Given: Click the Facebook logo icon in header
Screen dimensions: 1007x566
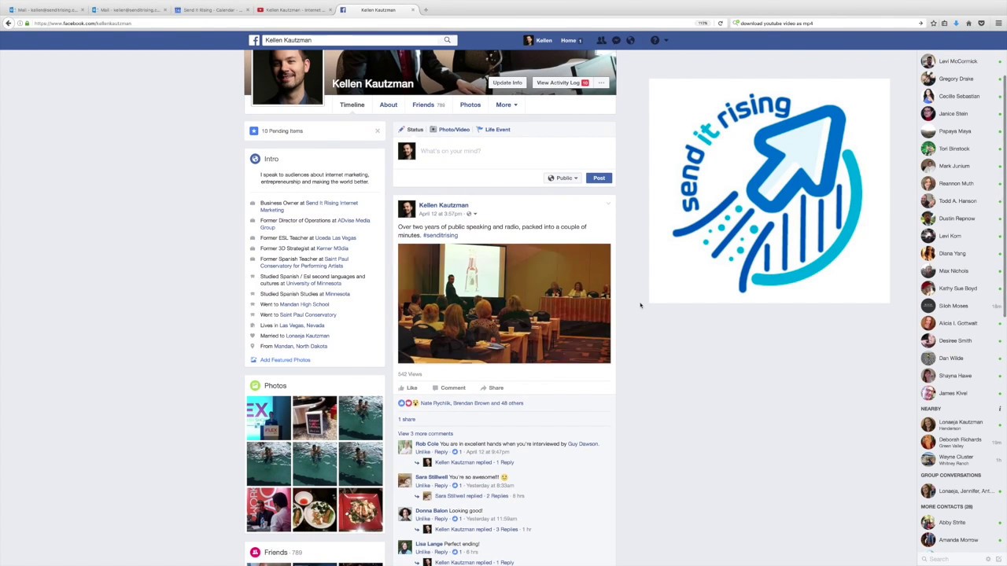Looking at the screenshot, I should (254, 40).
